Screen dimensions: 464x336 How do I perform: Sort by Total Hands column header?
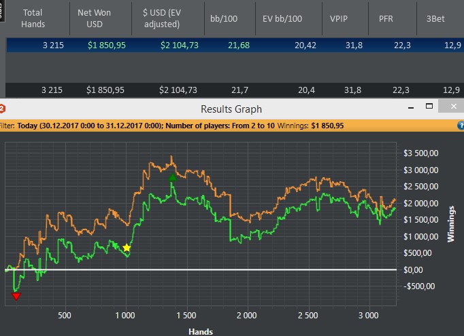[33, 18]
